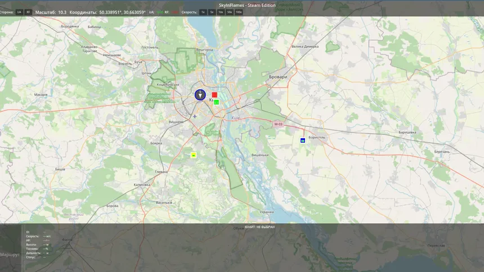Viewport: 484px width, 272px height.
Task: Set game speed to 5x
Action: pos(212,12)
